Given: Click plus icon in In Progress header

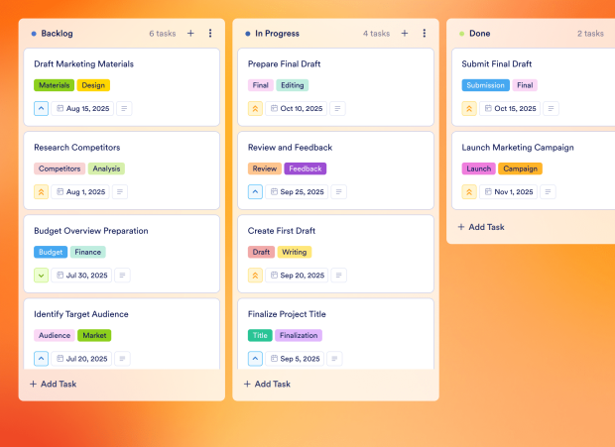Looking at the screenshot, I should tap(405, 33).
